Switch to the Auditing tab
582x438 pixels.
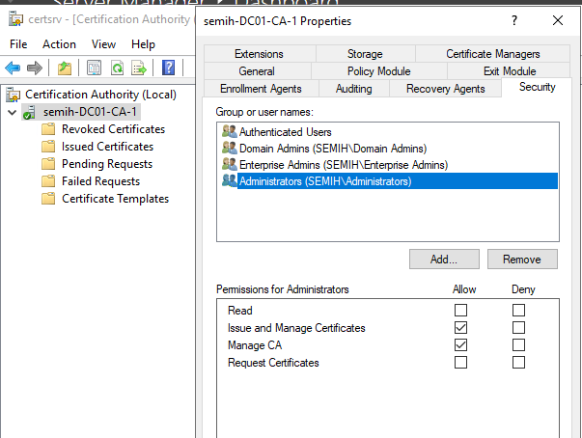pyautogui.click(x=352, y=89)
